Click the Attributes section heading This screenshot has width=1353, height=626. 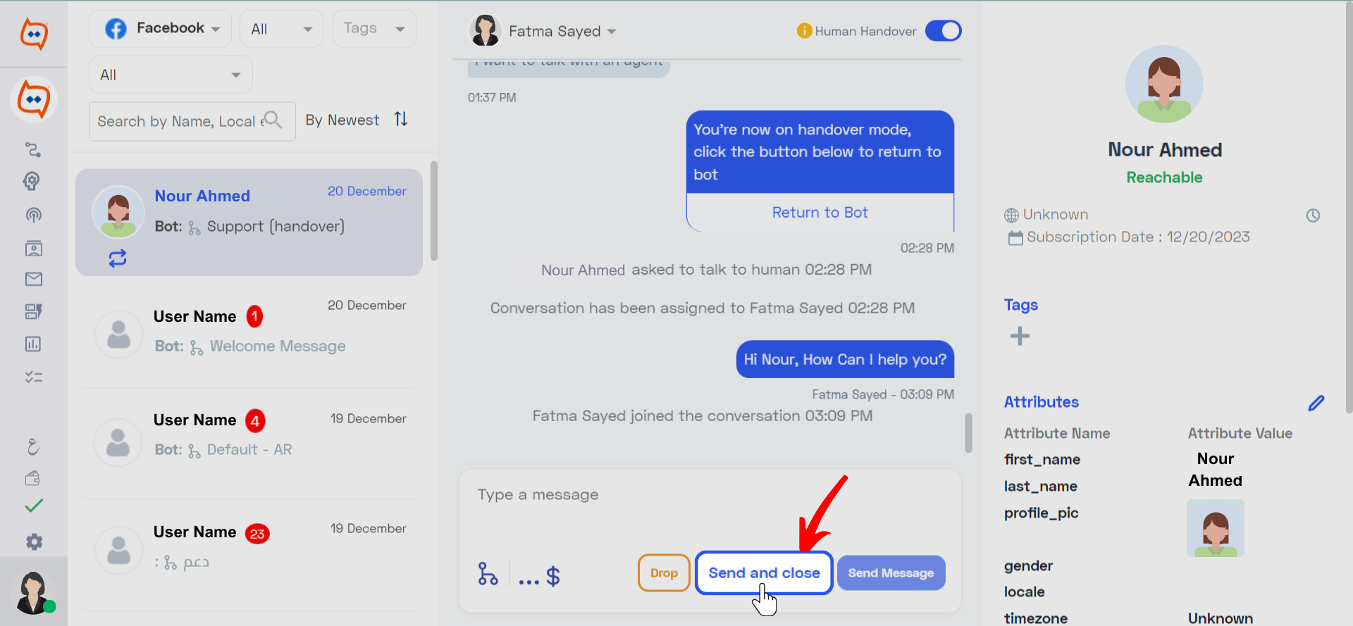point(1042,402)
